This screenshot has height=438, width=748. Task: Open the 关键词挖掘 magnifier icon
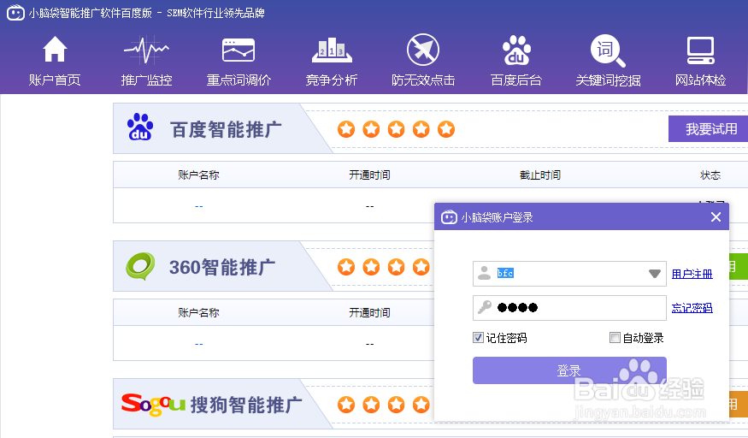pos(608,50)
